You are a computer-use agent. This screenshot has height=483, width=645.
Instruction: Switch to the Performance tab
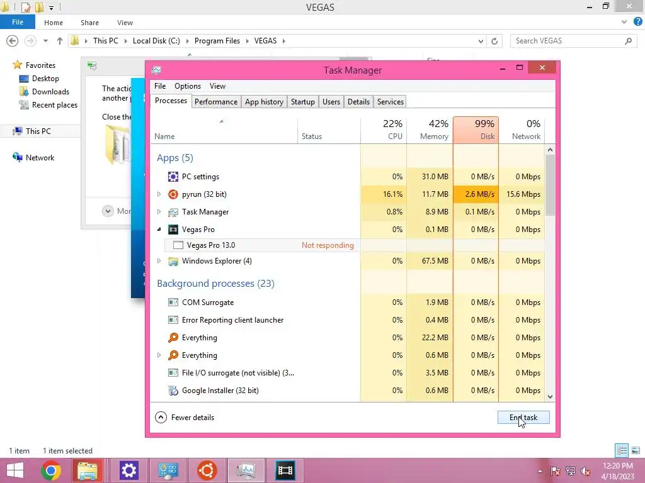coord(216,102)
